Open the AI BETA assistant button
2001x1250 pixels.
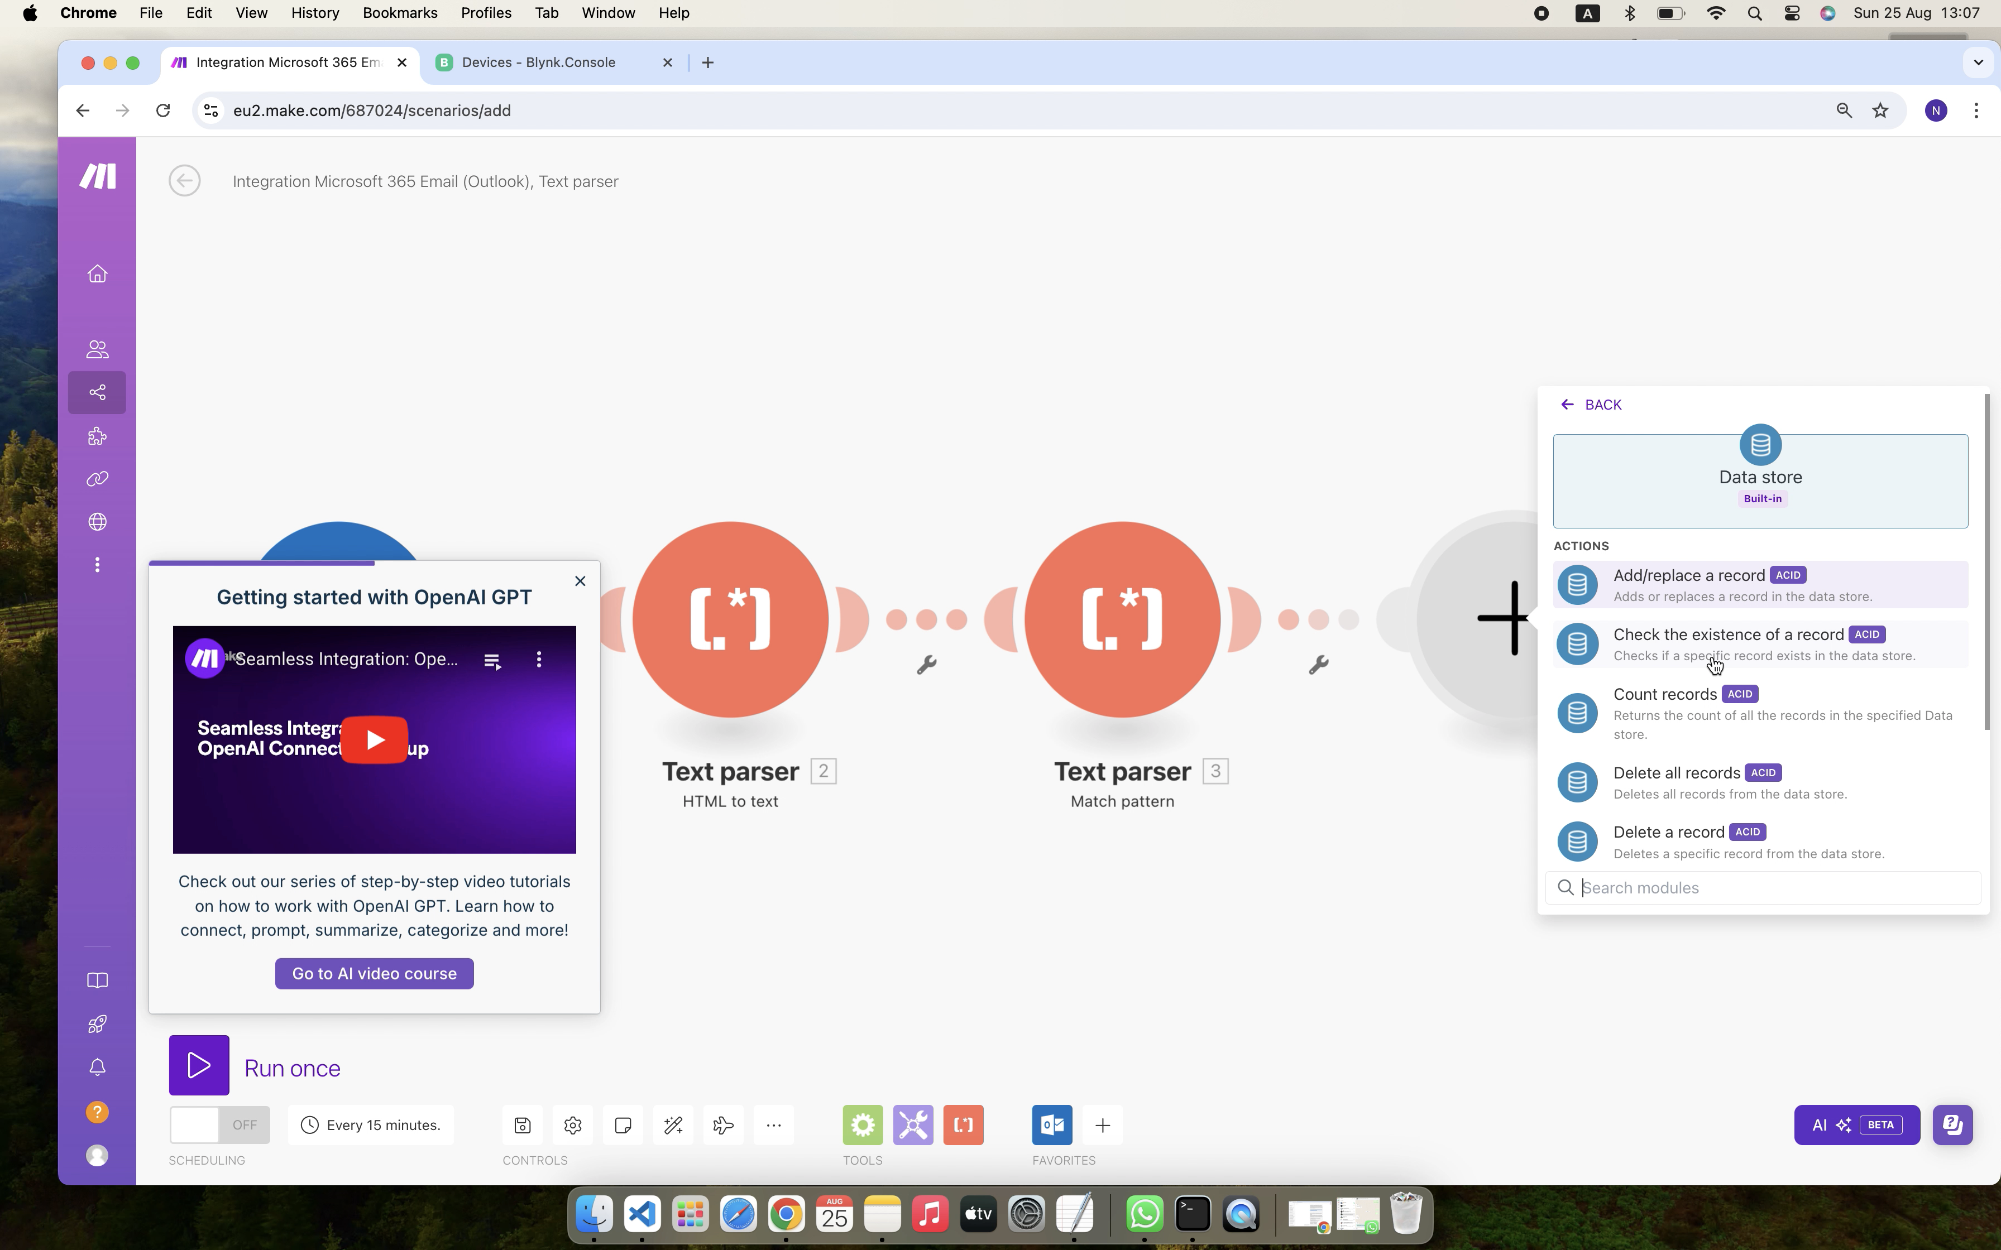click(1857, 1125)
